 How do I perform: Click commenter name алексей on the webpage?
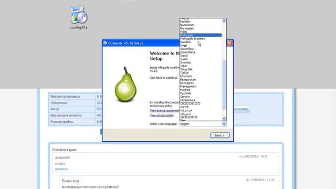[62, 157]
